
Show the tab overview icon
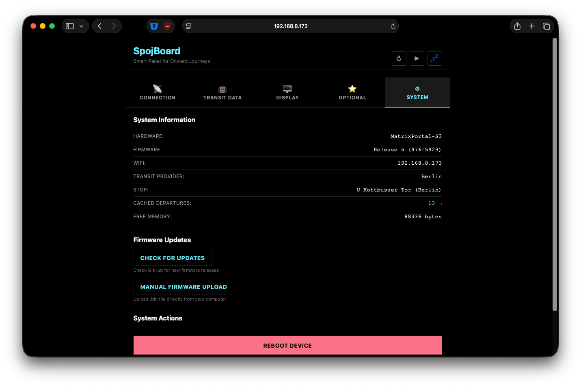tap(546, 26)
